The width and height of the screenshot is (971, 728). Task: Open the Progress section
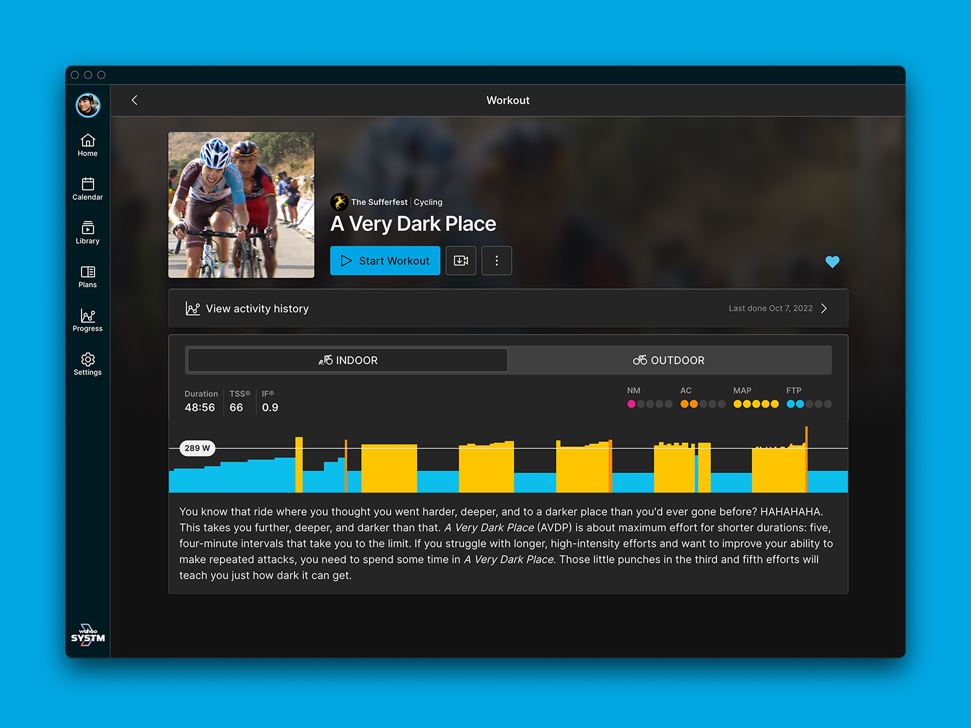[x=88, y=321]
